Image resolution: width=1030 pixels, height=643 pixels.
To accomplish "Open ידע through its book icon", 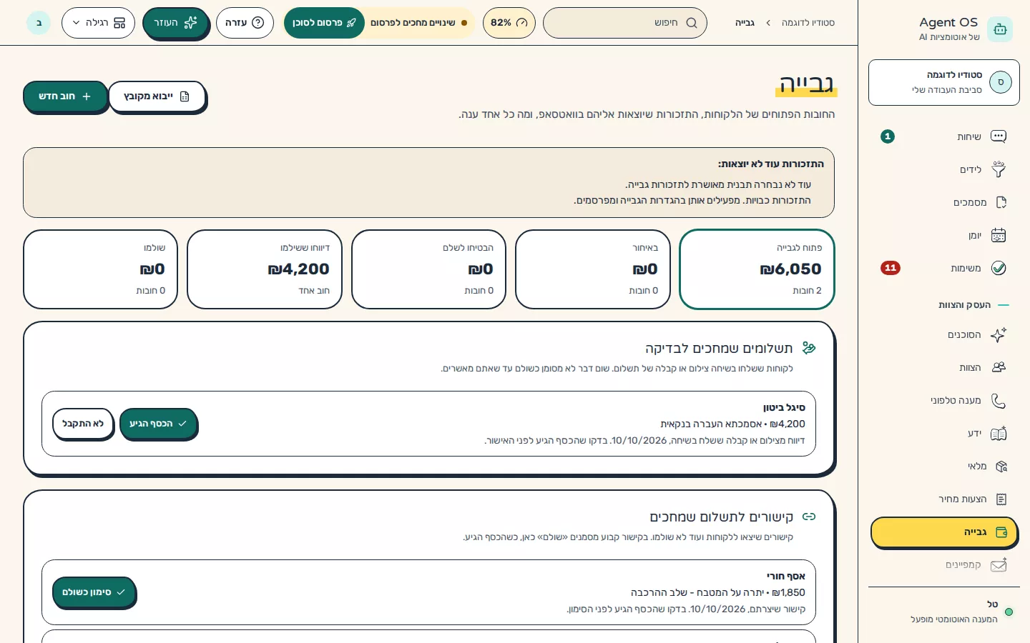I will [999, 433].
